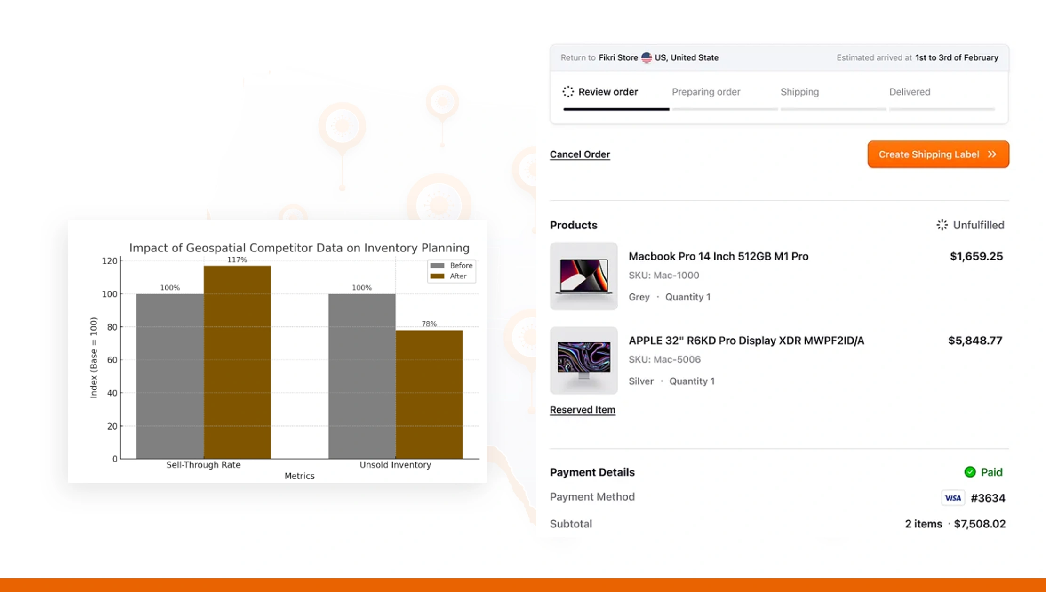Click the double-chevron on Create Shipping Label
This screenshot has height=592, width=1046.
(x=992, y=154)
